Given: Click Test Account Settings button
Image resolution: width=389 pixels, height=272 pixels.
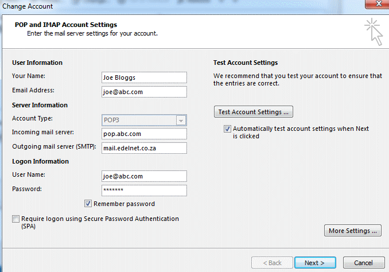Looking at the screenshot, I should [x=253, y=112].
